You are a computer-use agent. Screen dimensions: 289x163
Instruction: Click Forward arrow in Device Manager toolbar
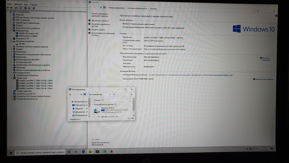tap(12, 8)
